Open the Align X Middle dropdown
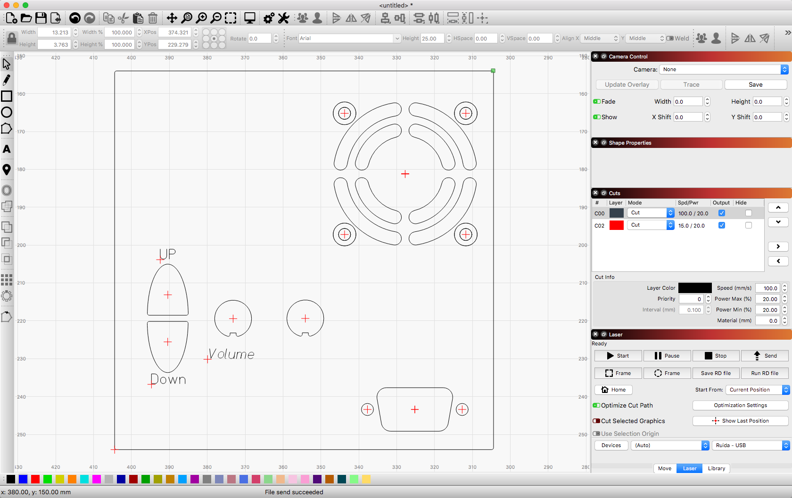 pos(600,38)
